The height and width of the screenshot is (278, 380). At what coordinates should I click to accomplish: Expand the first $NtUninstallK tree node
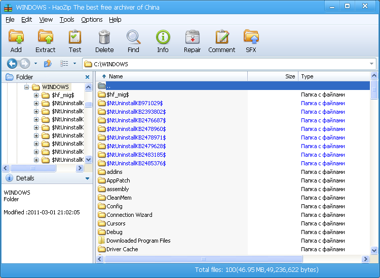tap(36, 104)
